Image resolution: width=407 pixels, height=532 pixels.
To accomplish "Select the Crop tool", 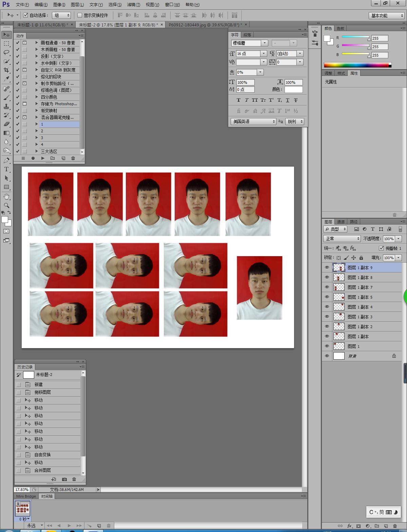I will [x=6, y=70].
